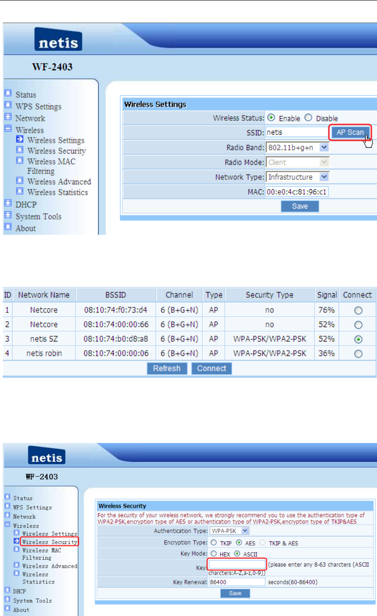This screenshot has height=616, width=377.
Task: Expand DHCP plus icon on the Wireless Security page
Action: (7, 590)
